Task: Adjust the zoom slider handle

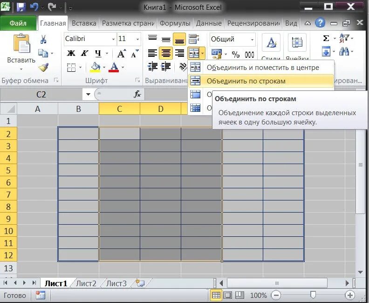Action: pos(313,295)
